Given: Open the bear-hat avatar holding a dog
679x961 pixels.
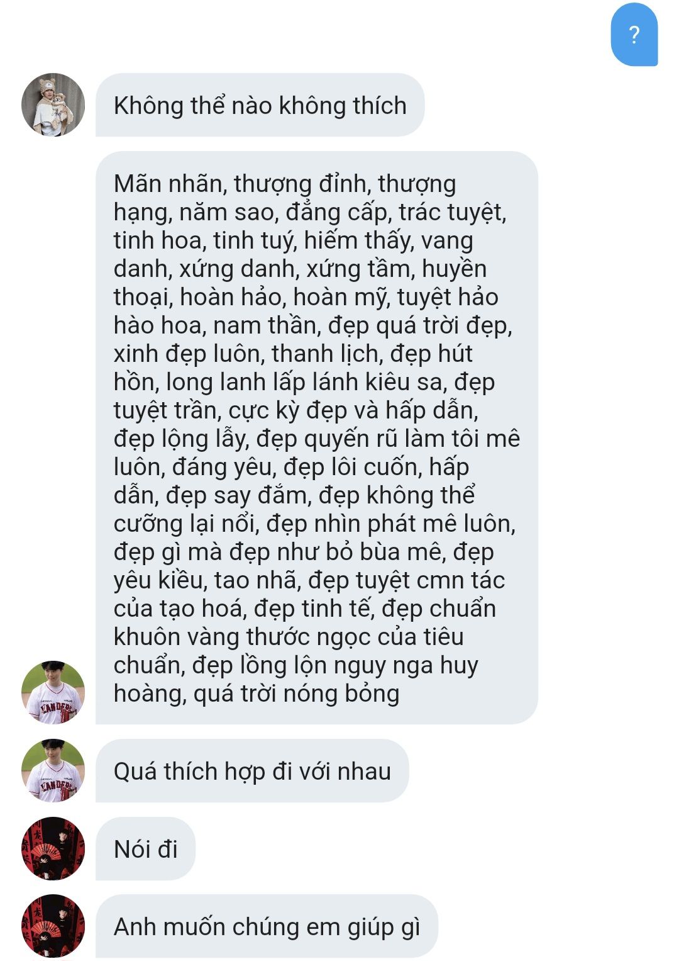Looking at the screenshot, I should coord(53,104).
